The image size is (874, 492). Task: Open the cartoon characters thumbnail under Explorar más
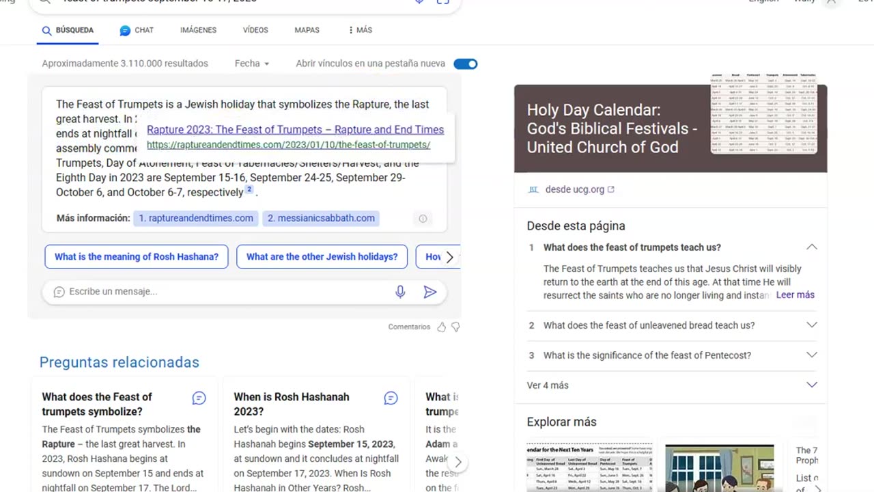[720, 468]
